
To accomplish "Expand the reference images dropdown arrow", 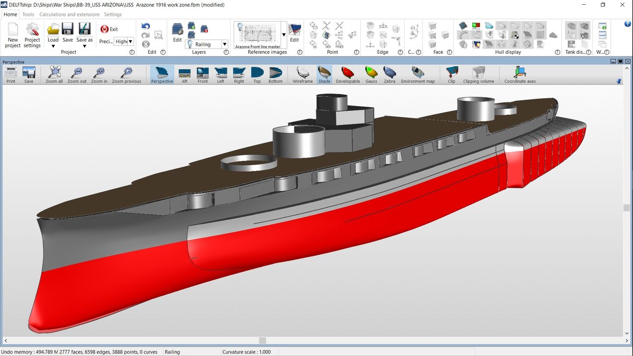I will coord(284,35).
